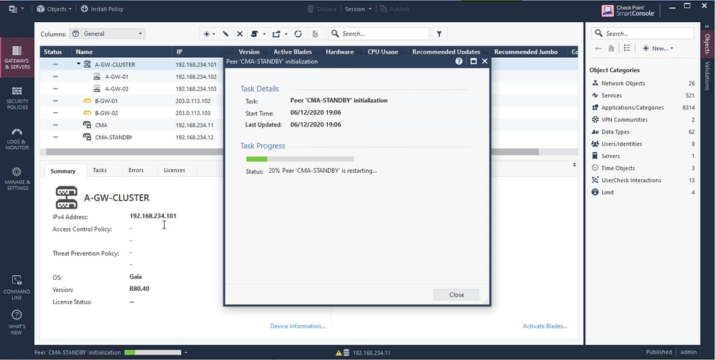Click the status bar task progress bar
The image size is (715, 360).
(152, 352)
